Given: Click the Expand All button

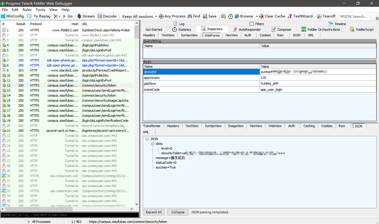Looking at the screenshot, I should coord(154,212).
